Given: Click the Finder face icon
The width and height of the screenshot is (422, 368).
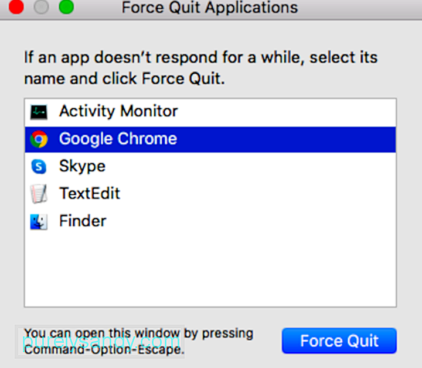Looking at the screenshot, I should pyautogui.click(x=39, y=222).
